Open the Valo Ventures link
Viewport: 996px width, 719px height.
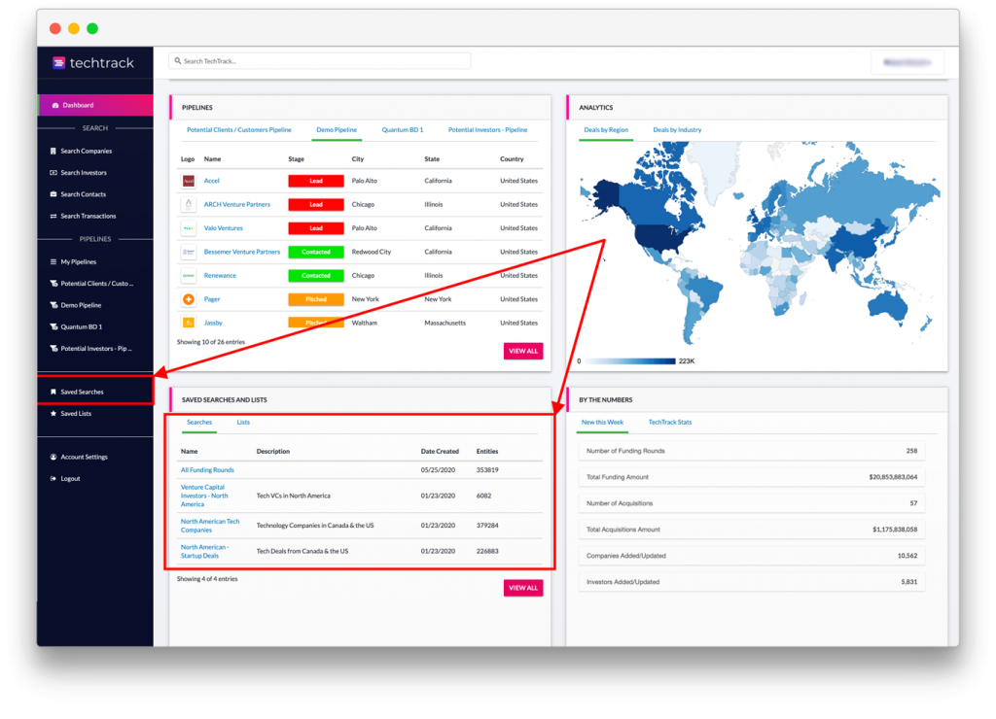pos(223,227)
